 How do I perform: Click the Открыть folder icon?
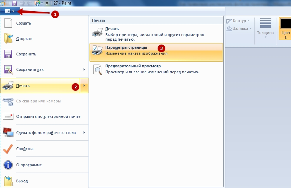click(x=8, y=39)
